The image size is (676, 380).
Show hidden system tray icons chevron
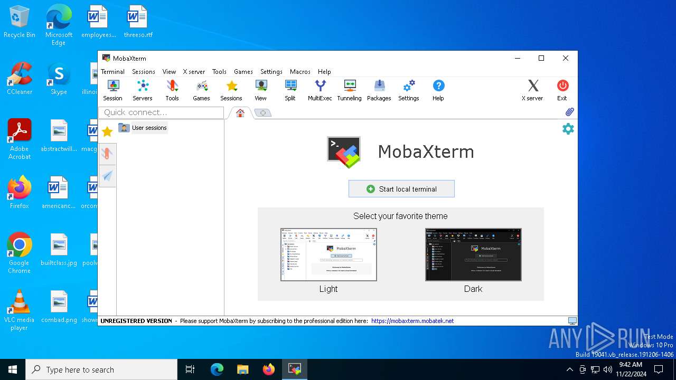tap(569, 369)
